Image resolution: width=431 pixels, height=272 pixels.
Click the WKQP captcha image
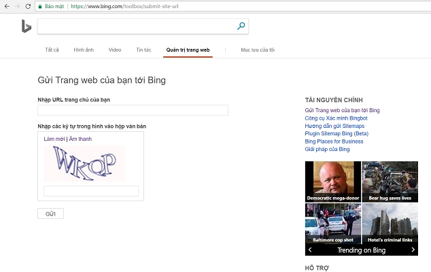[x=84, y=163]
